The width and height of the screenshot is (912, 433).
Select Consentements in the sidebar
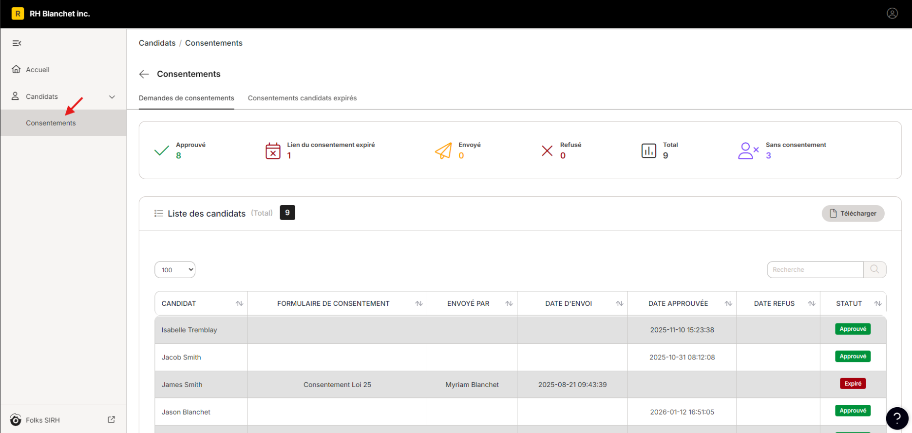[x=63, y=123]
